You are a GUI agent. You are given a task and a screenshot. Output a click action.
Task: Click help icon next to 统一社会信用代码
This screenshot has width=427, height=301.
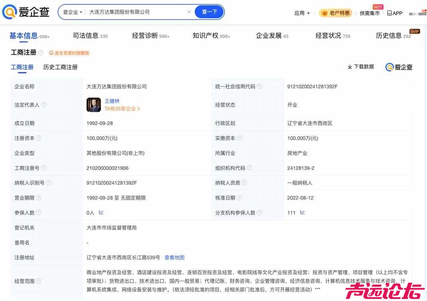[x=260, y=87]
